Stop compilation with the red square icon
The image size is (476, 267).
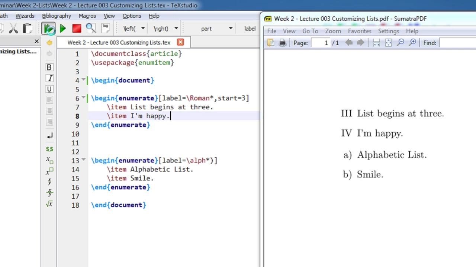click(x=77, y=29)
